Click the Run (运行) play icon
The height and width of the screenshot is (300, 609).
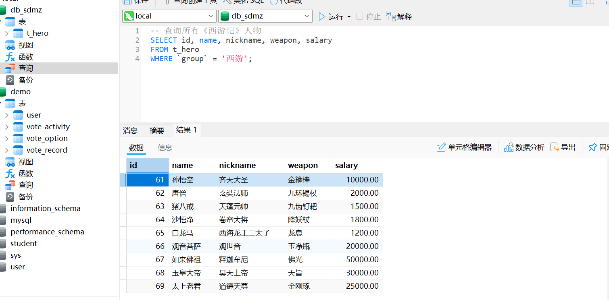(322, 17)
